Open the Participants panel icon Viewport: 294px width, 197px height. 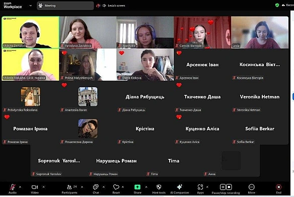click(69, 187)
